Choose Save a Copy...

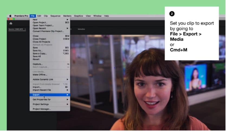pyautogui.click(x=50, y=53)
